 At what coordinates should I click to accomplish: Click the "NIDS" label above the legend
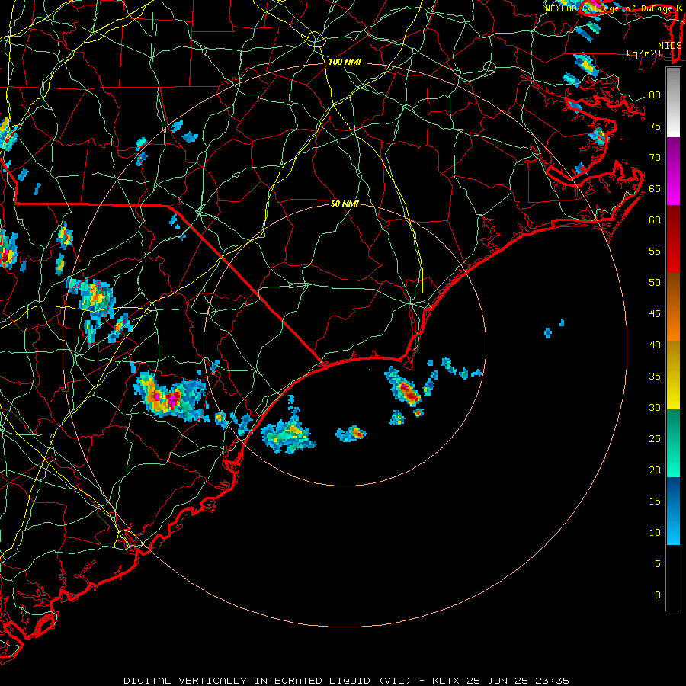pos(670,46)
